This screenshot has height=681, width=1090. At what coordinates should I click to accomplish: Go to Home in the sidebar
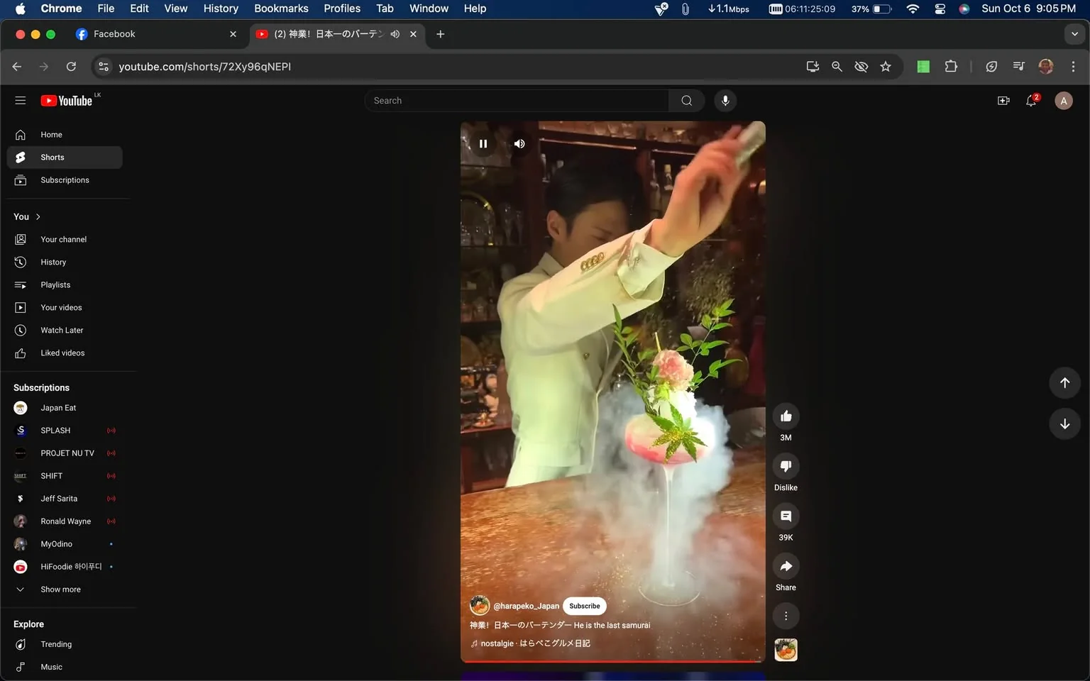65,135
